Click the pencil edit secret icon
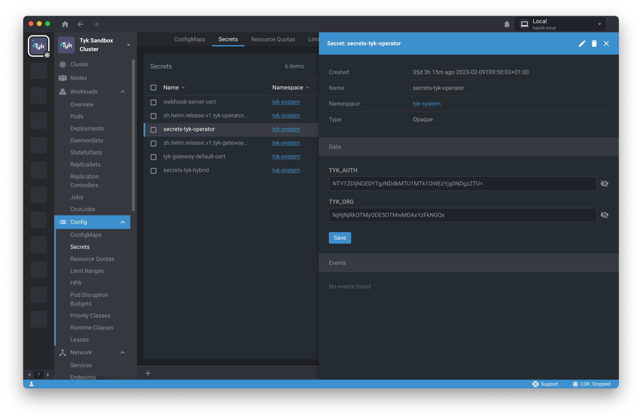This screenshot has width=642, height=419. tap(582, 43)
